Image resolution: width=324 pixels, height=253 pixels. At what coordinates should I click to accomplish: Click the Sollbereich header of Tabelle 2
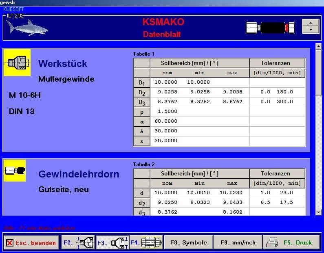coord(200,174)
